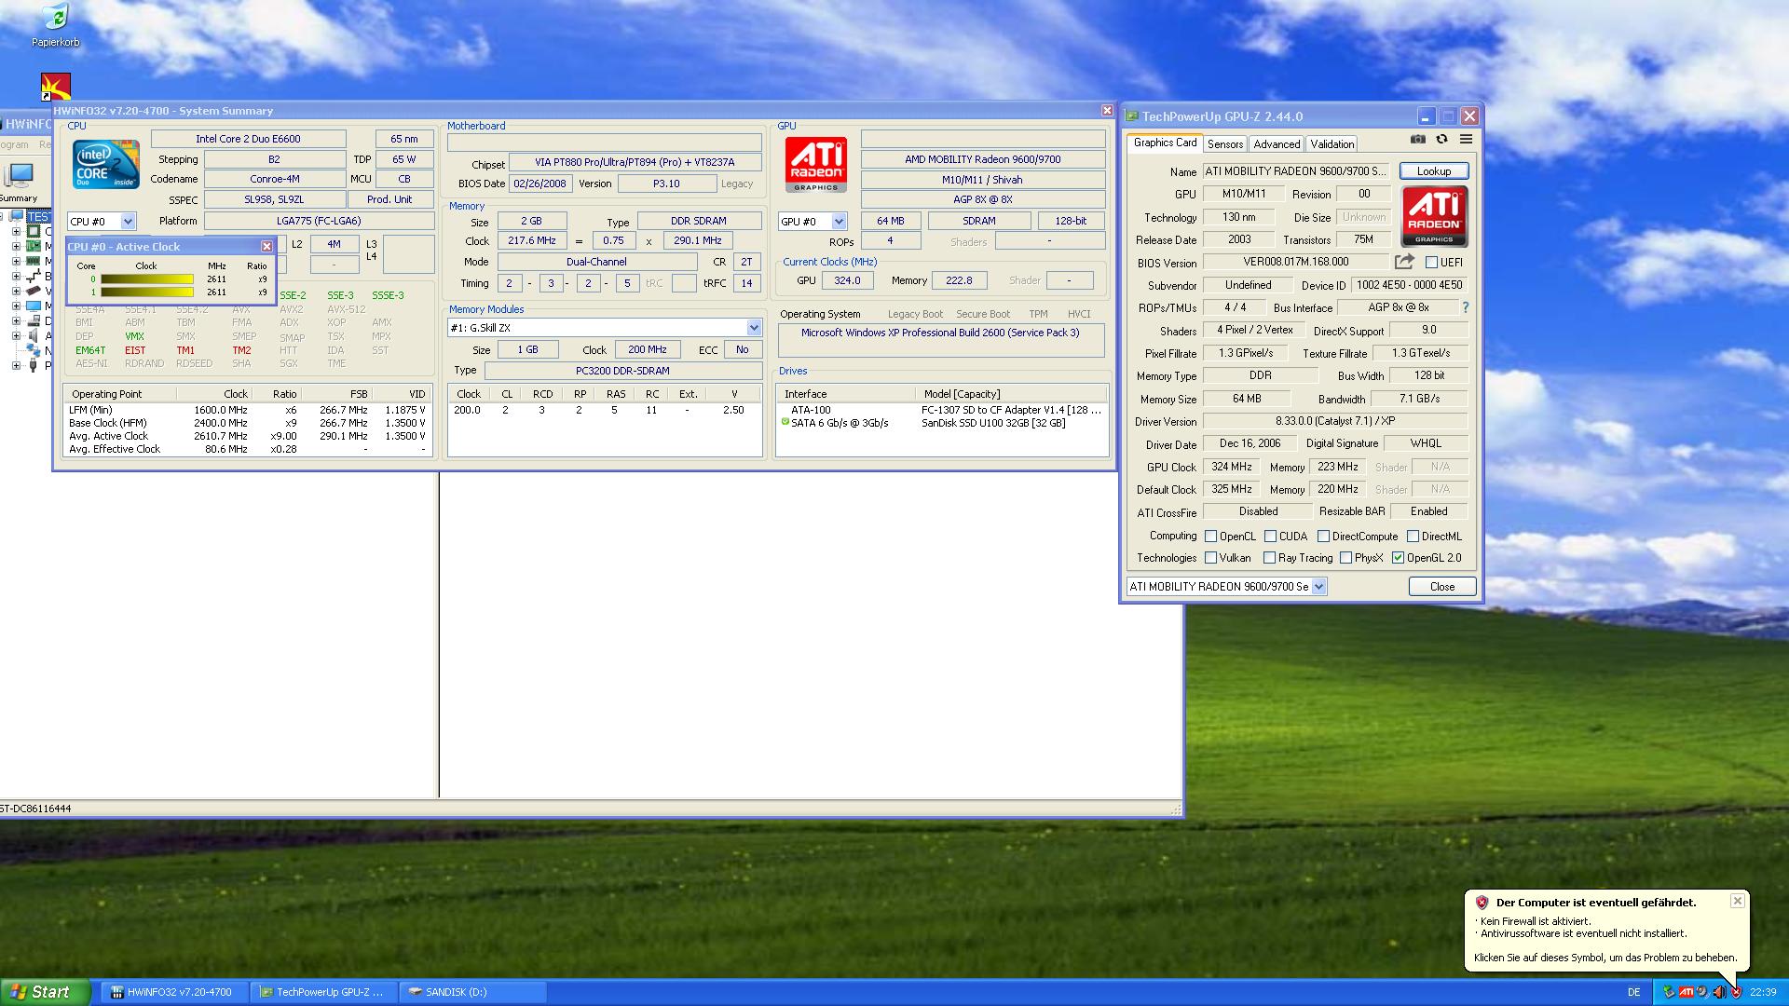Toggle the OpenGL 2.0 checkbox
The image size is (1789, 1006).
tap(1398, 557)
